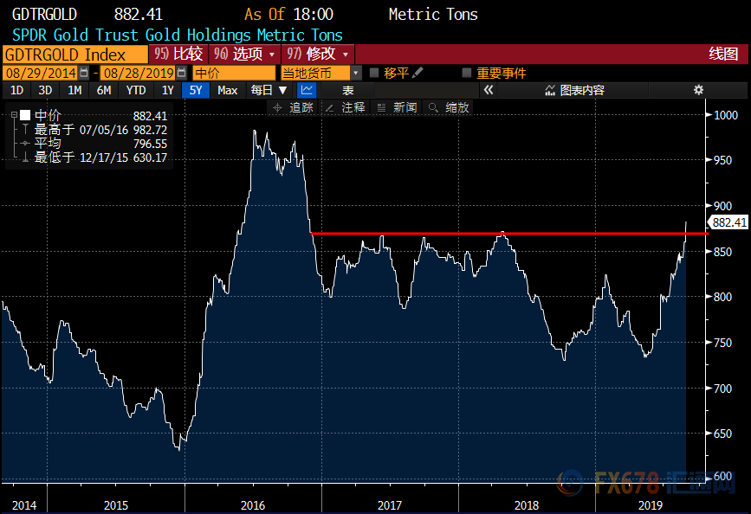Select the 3D range tab
Screen dimensions: 751x514
(45, 90)
